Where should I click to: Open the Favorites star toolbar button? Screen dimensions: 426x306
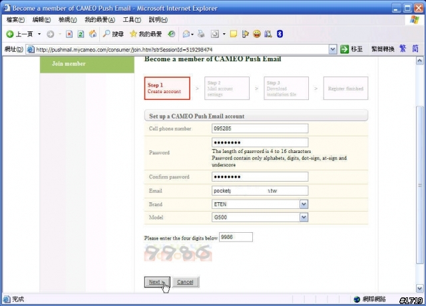(x=146, y=34)
